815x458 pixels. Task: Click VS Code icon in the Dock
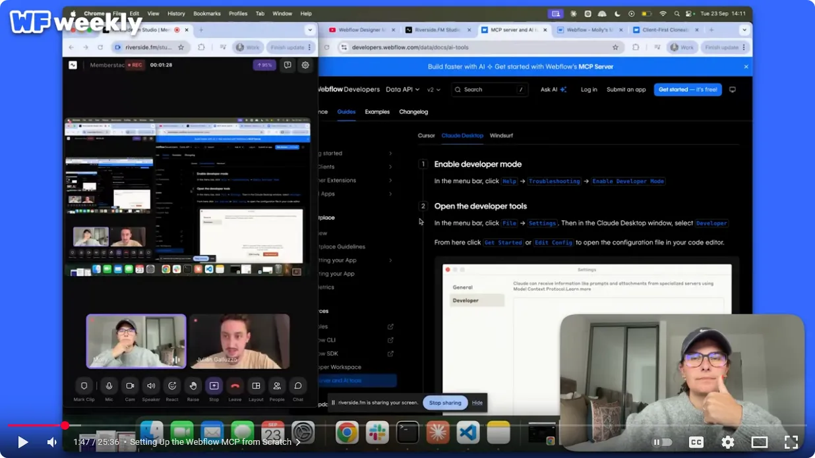468,433
